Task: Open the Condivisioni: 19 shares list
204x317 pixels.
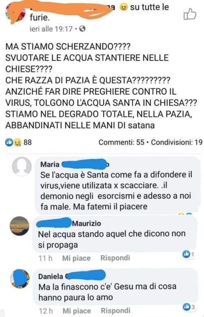Action: pyautogui.click(x=177, y=142)
